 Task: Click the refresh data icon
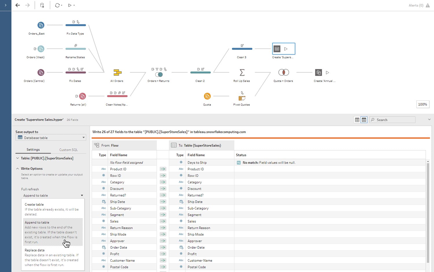pos(57,5)
